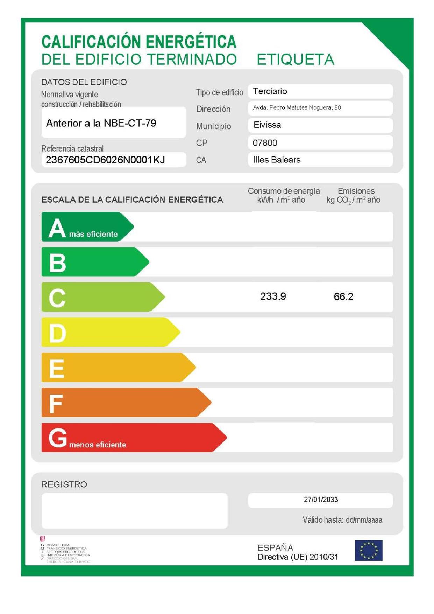The width and height of the screenshot is (434, 614).
Task: Click the CP field showing 07800
Action: (x=320, y=143)
